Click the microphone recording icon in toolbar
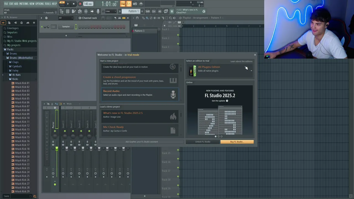 pos(98,11)
